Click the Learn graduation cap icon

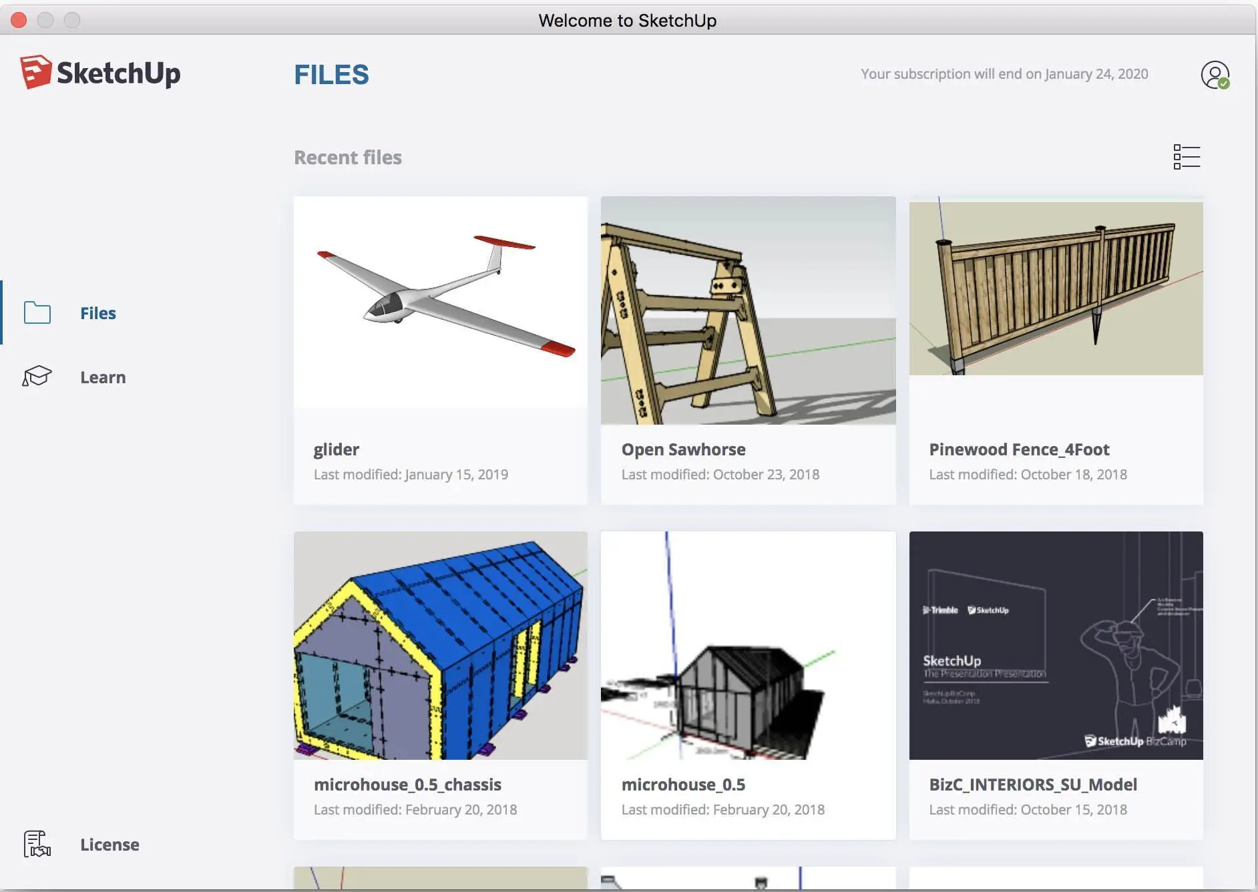[x=37, y=377]
